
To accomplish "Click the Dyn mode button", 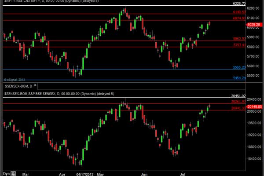I will coord(6,174).
